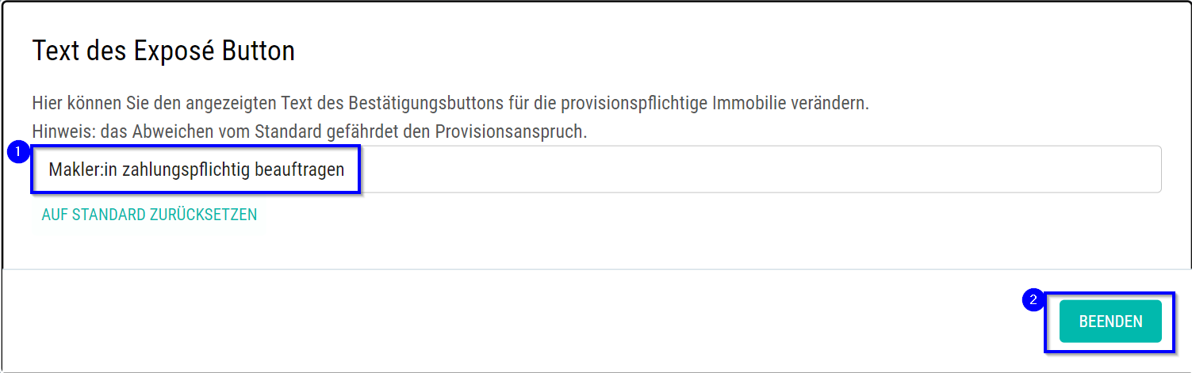This screenshot has height=373, width=1192.
Task: Click the BEENDEN button
Action: pyautogui.click(x=1110, y=322)
